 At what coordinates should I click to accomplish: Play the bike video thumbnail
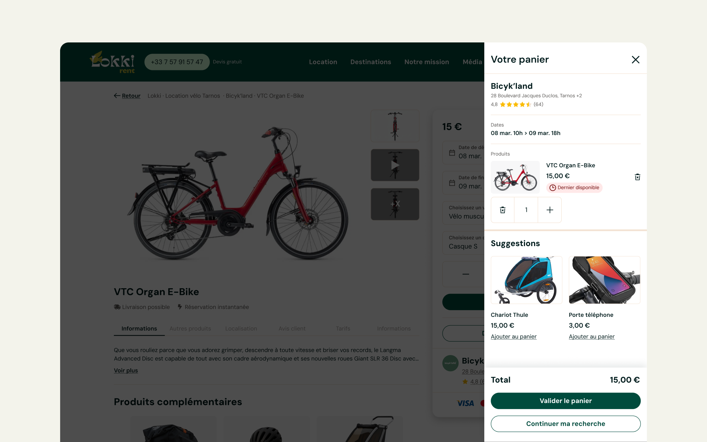395,165
